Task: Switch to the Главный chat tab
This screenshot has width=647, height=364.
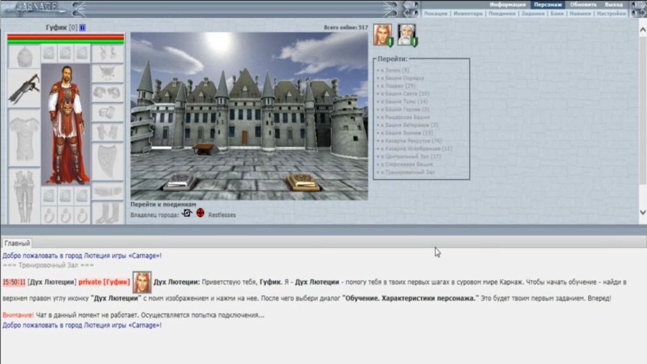Action: tap(17, 243)
